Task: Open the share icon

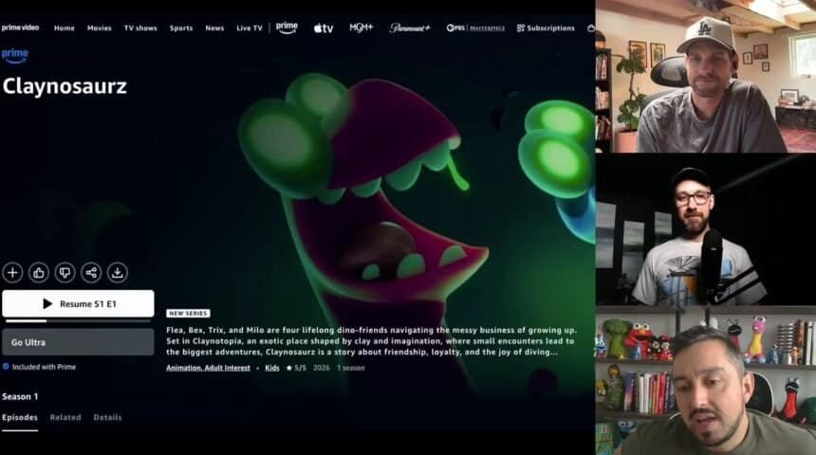Action: pos(91,272)
